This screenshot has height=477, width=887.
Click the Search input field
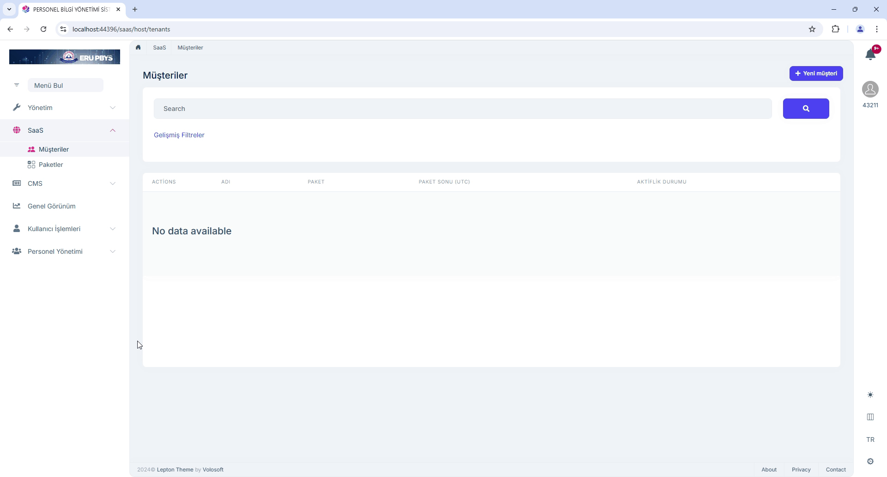pos(462,109)
